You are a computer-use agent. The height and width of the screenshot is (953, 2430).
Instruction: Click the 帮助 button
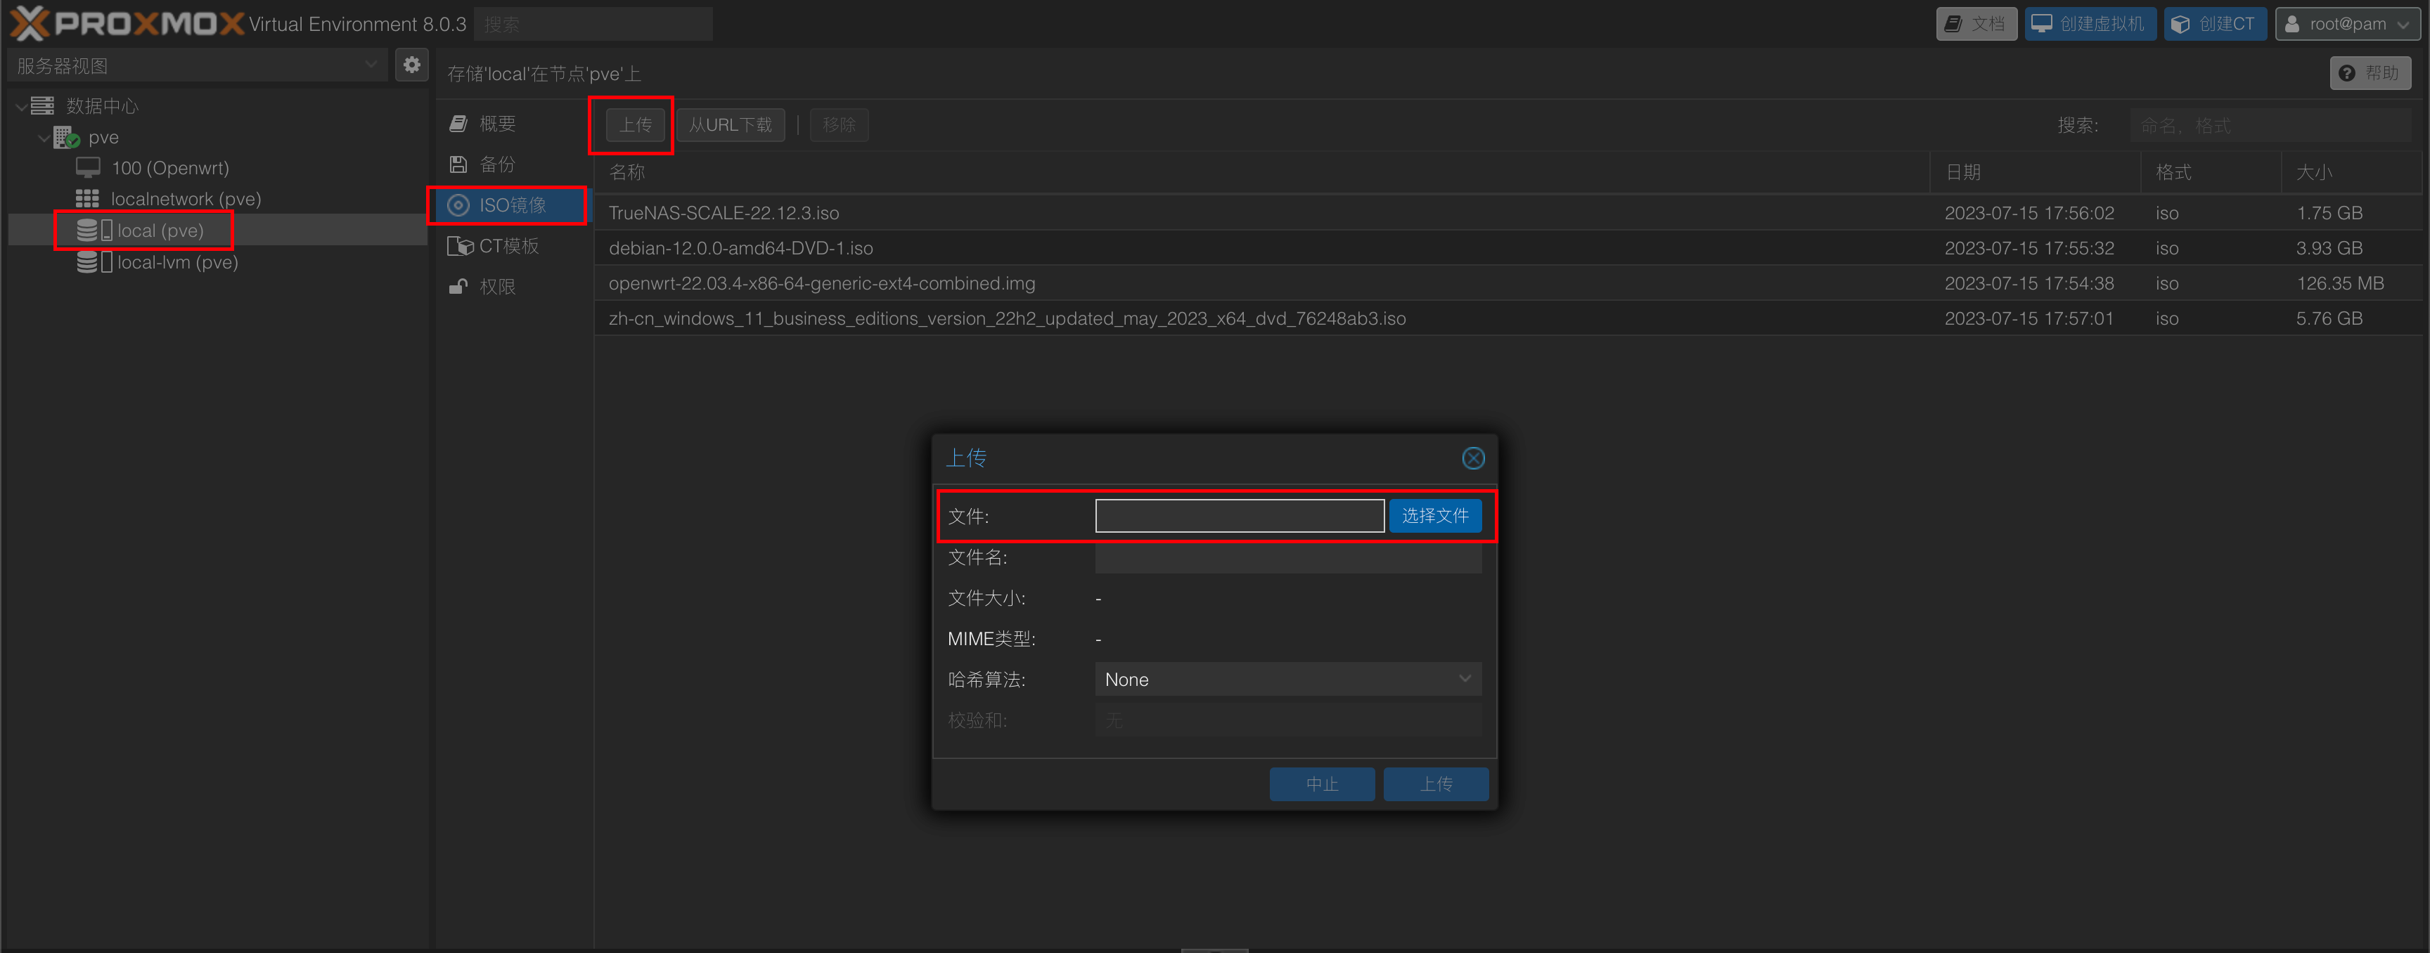click(2370, 74)
